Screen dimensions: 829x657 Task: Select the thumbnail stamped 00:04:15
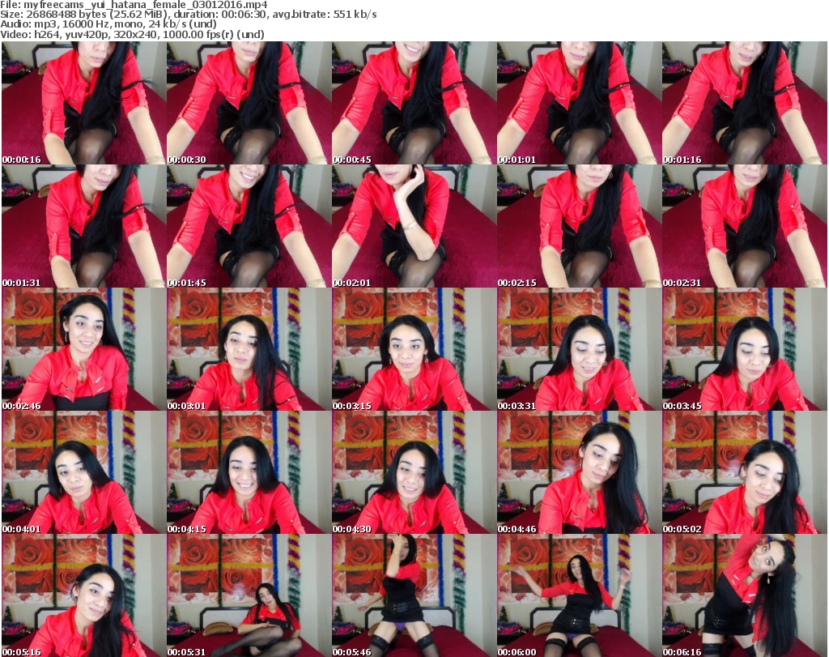point(249,473)
